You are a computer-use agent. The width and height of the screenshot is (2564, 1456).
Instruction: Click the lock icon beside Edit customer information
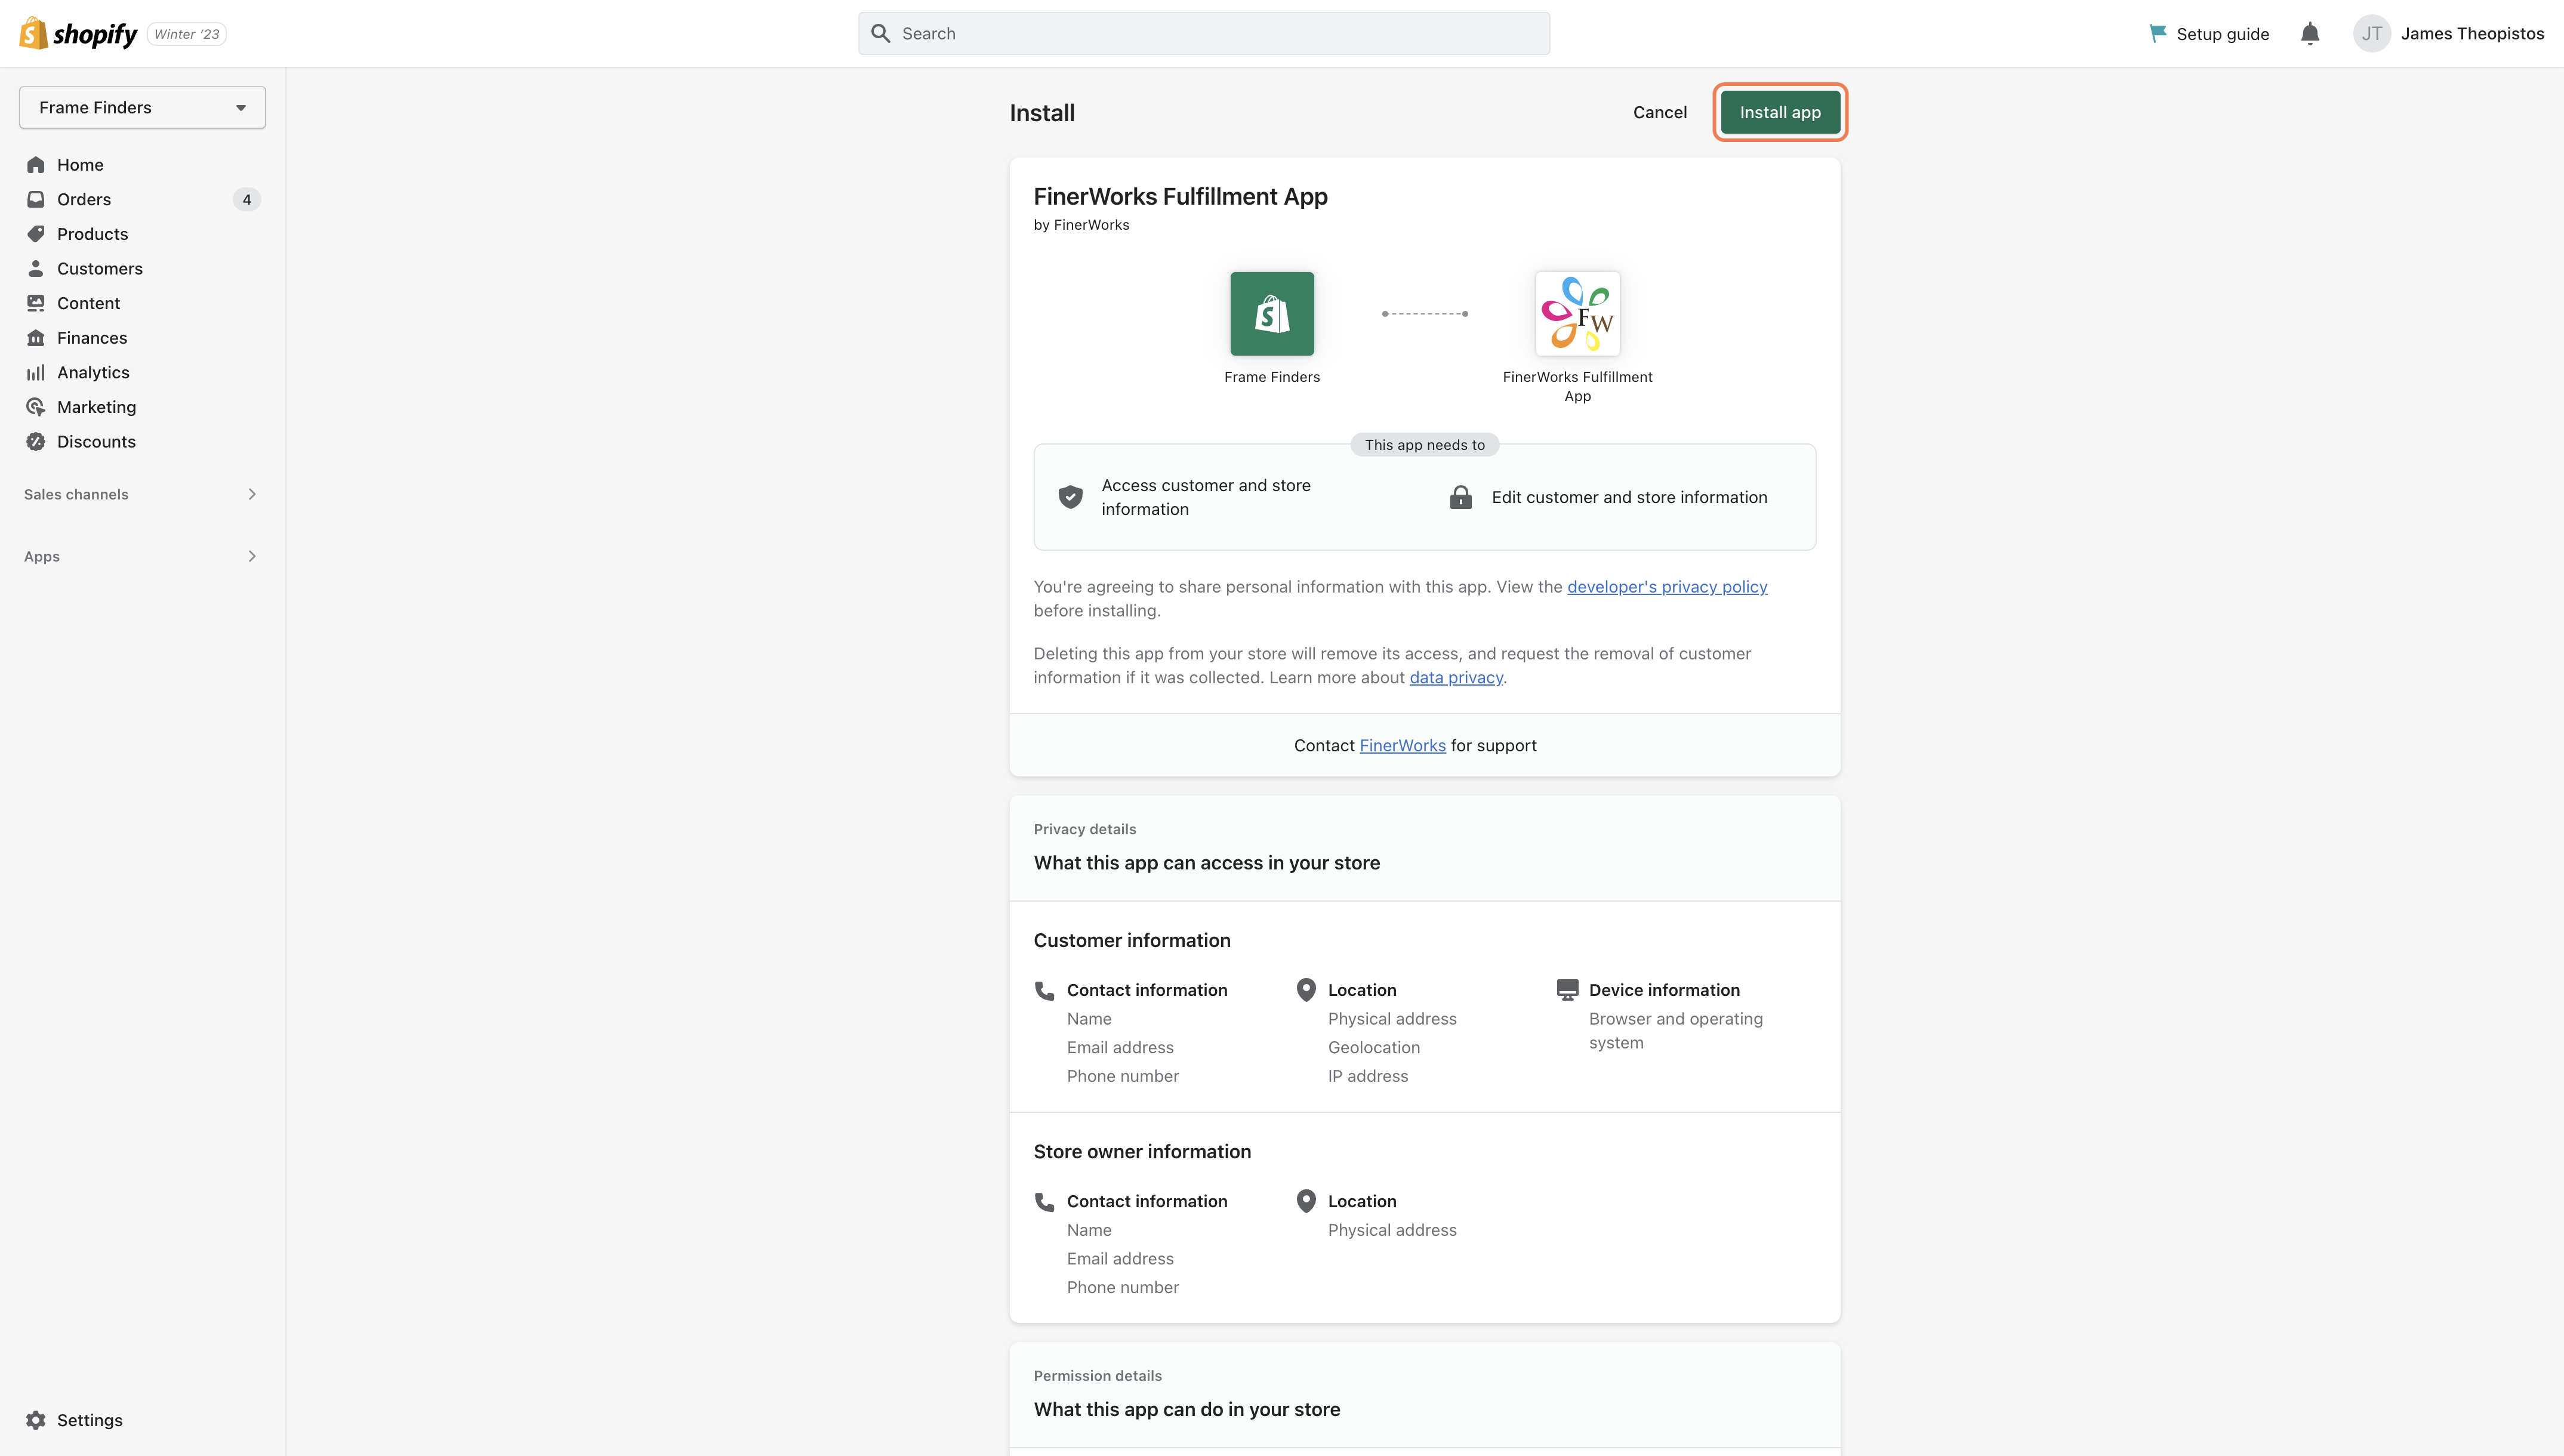click(1460, 497)
